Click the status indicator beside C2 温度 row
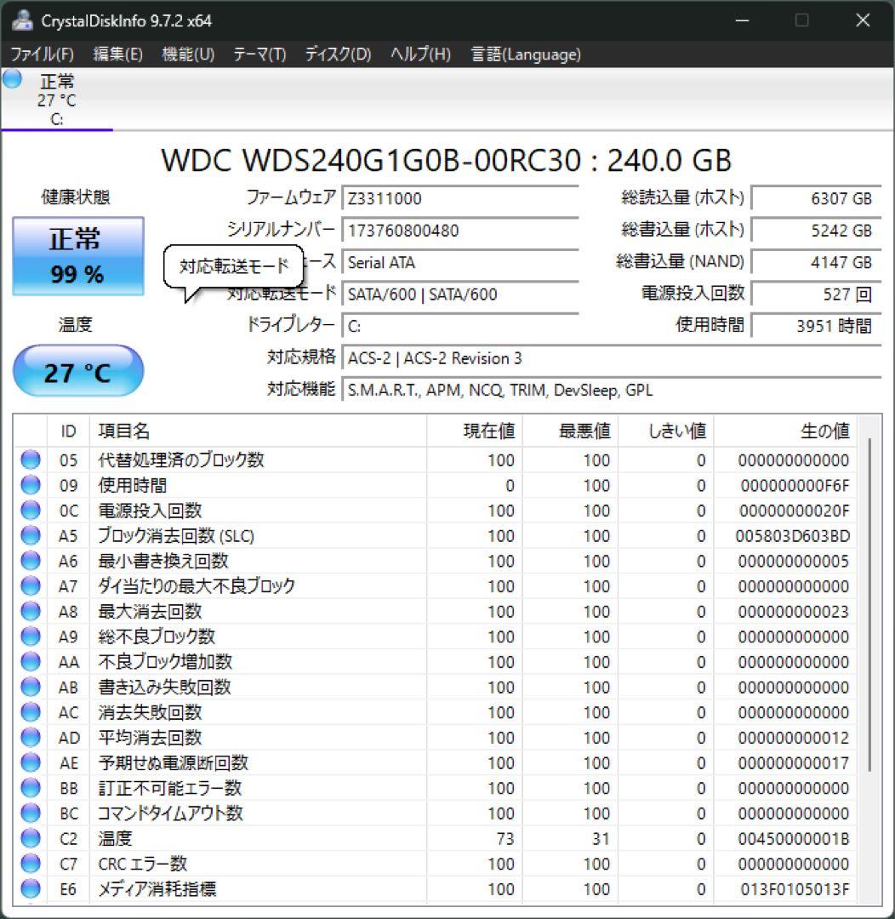Image resolution: width=895 pixels, height=919 pixels. (30, 838)
